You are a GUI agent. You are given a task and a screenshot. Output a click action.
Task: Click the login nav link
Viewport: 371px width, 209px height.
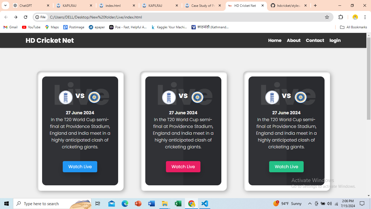335,40
